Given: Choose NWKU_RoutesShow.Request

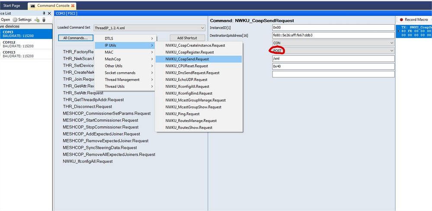Looking at the screenshot, I should [199, 128].
